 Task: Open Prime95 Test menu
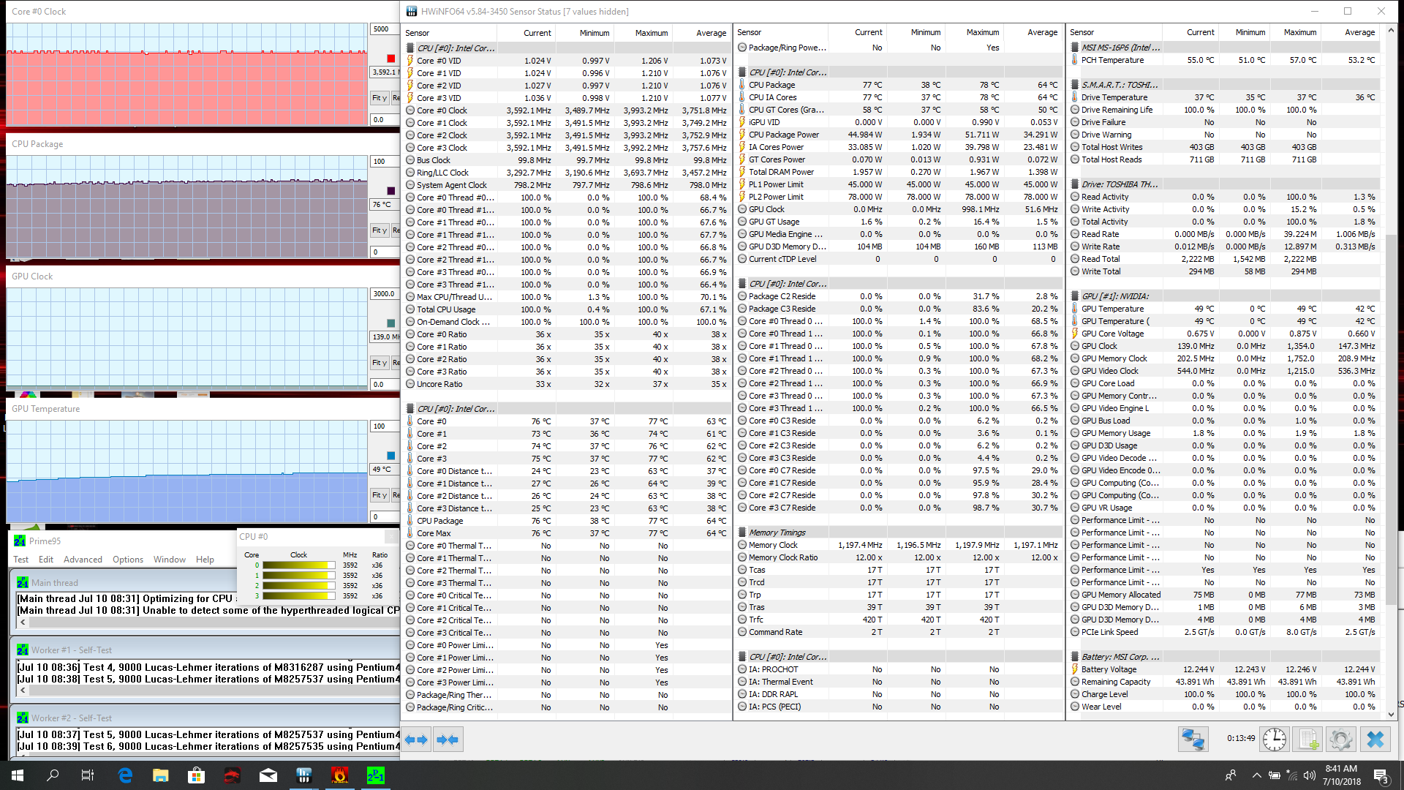[21, 560]
